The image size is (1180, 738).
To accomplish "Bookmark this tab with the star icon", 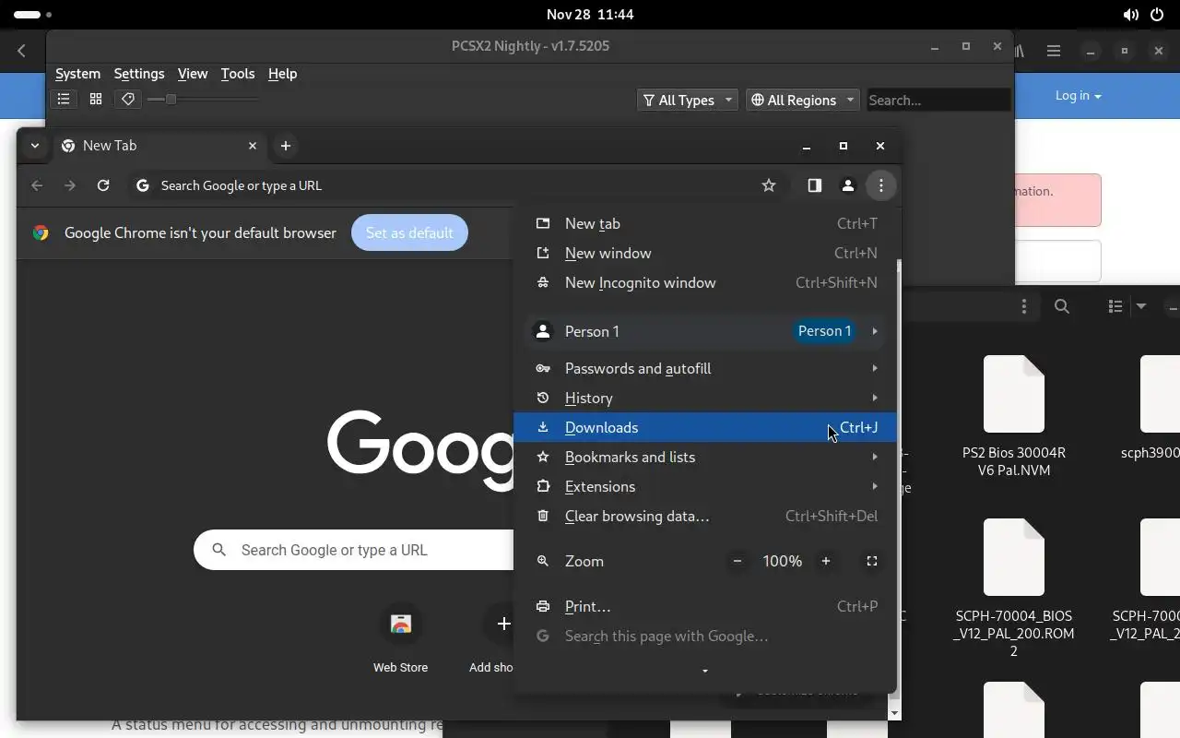I will pos(769,185).
